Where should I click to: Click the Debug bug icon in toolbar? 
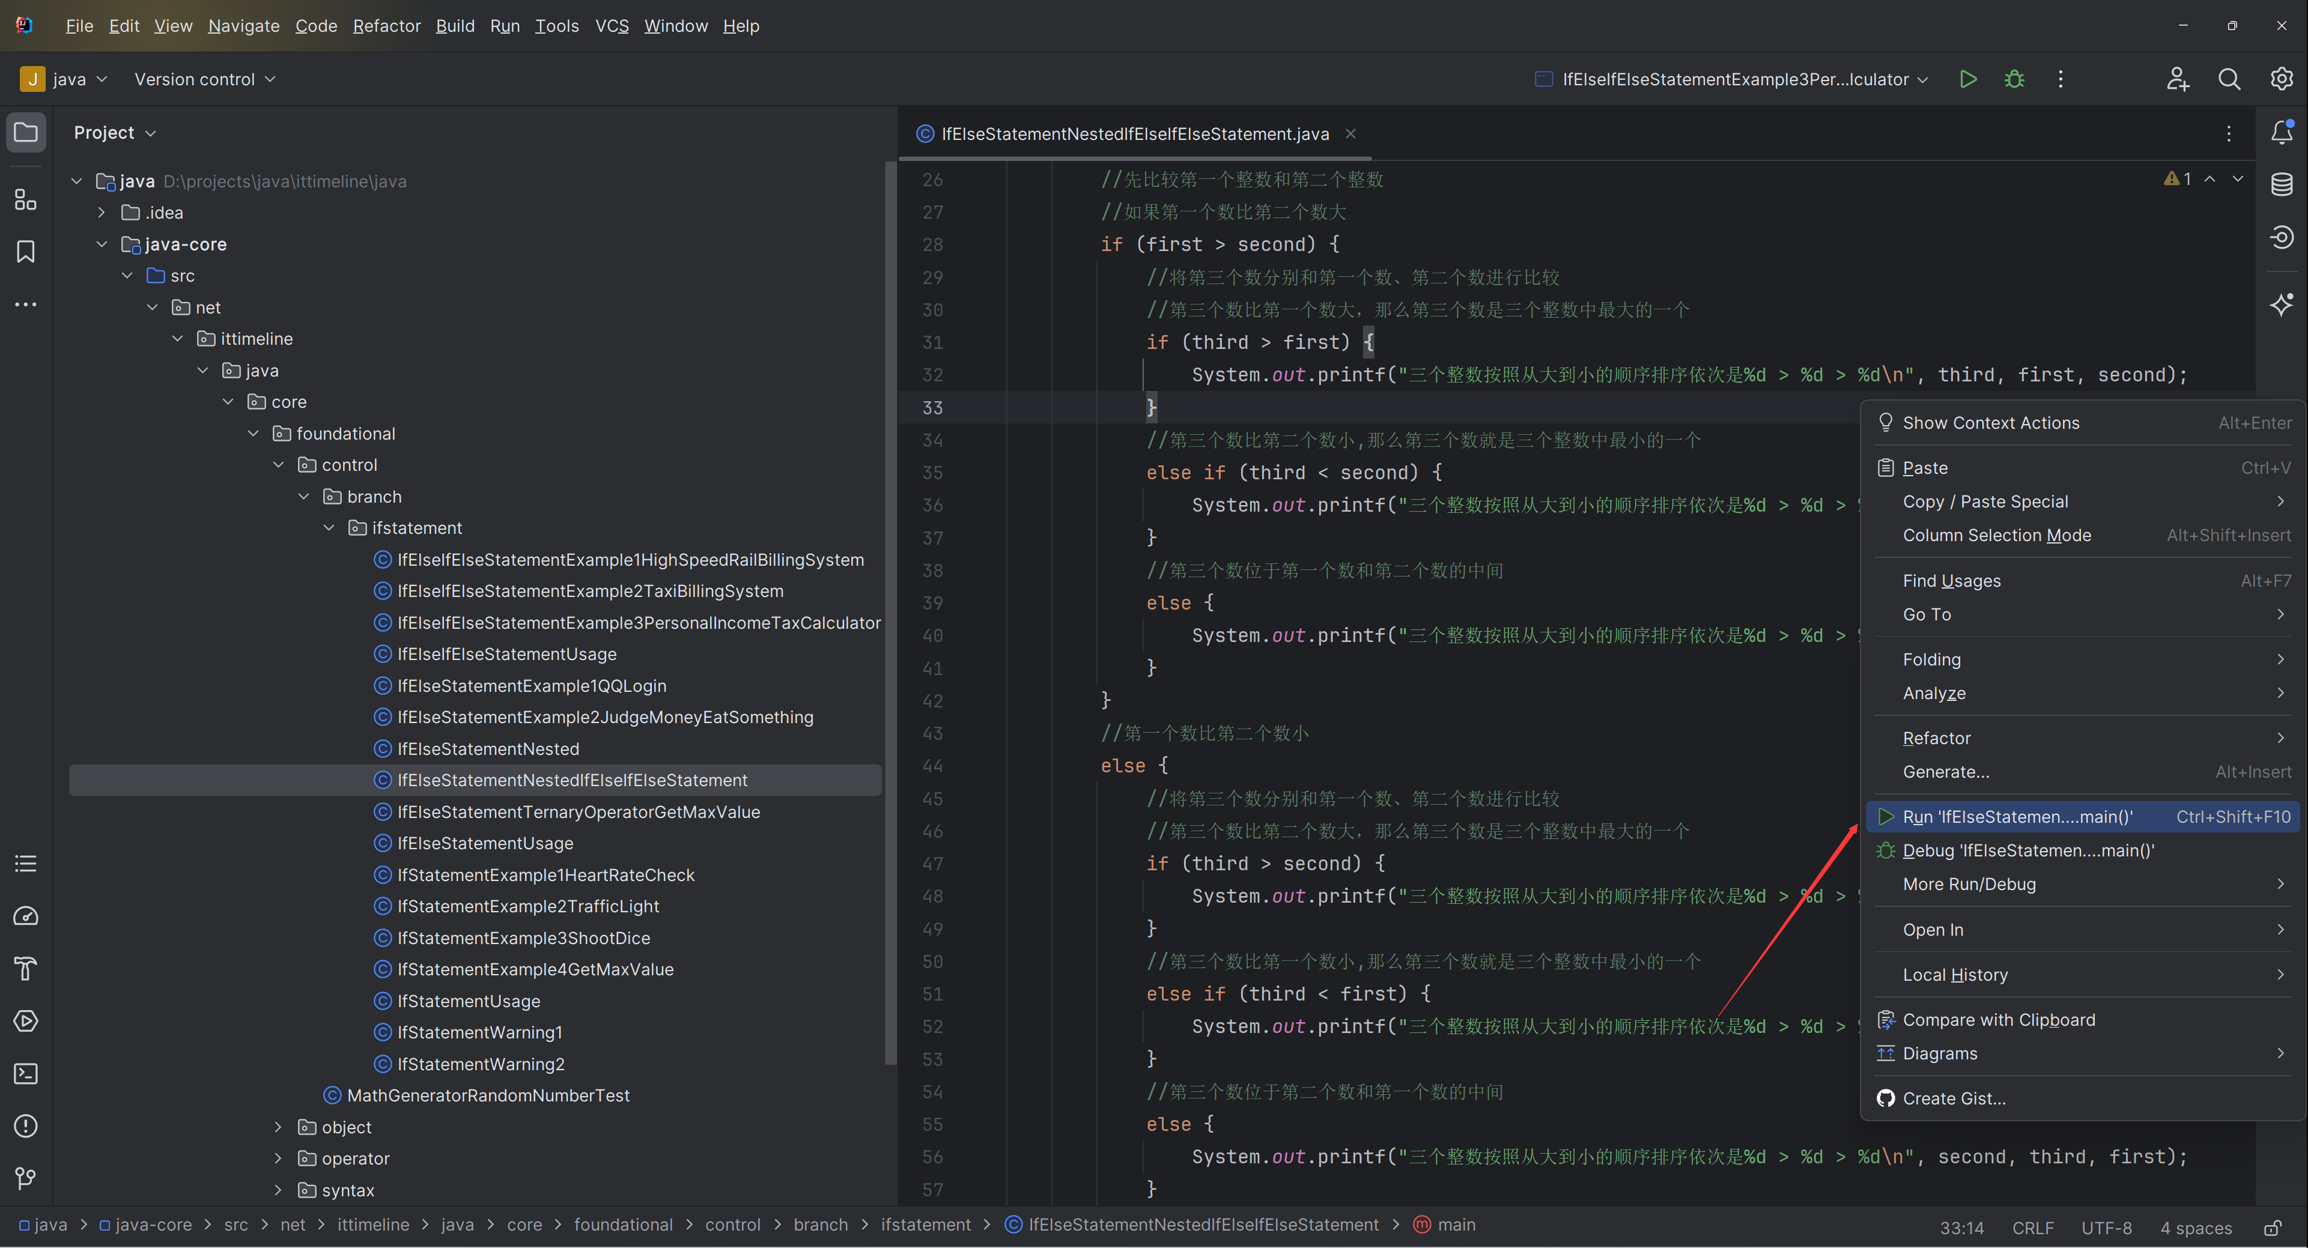(x=2014, y=79)
